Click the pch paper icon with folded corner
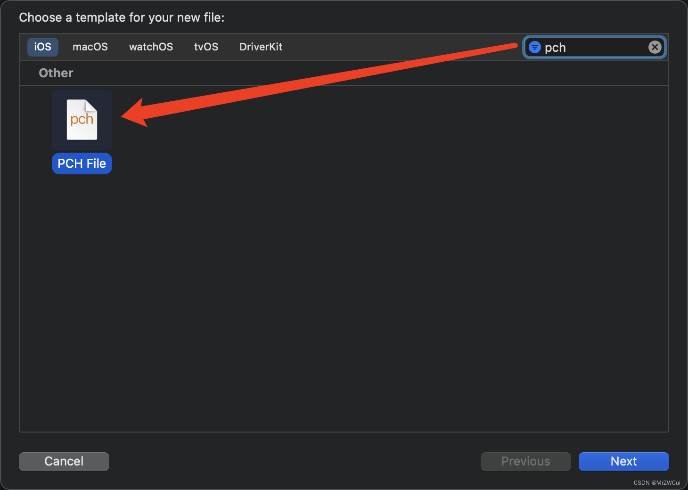The height and width of the screenshot is (490, 688). pos(82,119)
